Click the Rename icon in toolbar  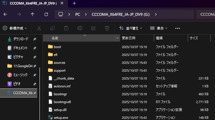click(x=80, y=28)
